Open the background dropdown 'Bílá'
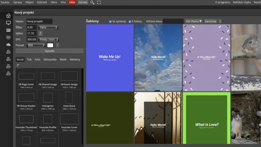This screenshot has width=261, height=147. pyautogui.click(x=36, y=45)
